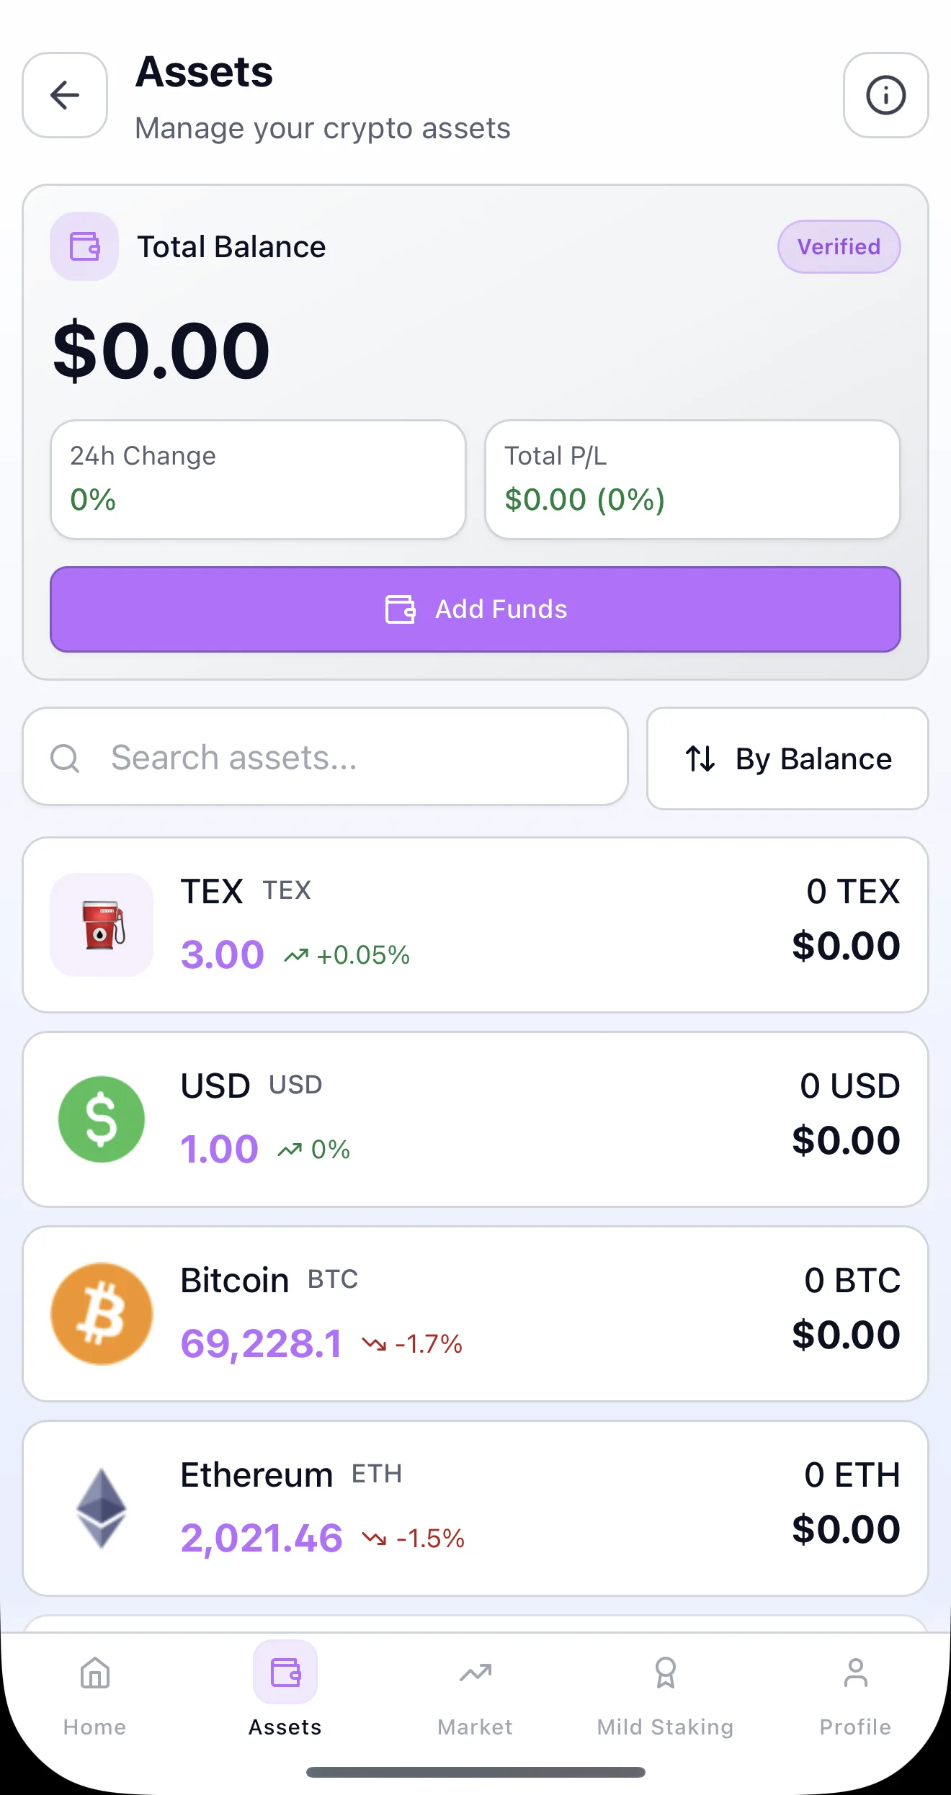Tap the orange Bitcoin logo
951x1795 pixels.
click(x=102, y=1314)
